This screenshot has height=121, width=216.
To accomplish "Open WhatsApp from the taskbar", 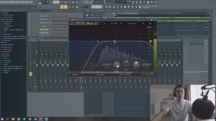I will click(19, 119).
